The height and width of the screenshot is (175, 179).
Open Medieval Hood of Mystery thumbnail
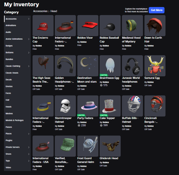point(132,26)
